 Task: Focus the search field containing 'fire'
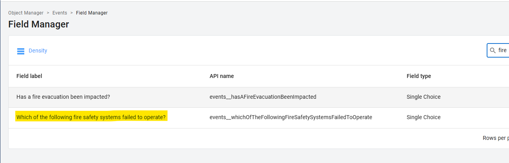point(502,51)
